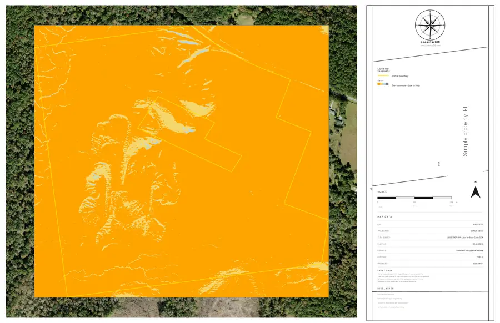The width and height of the screenshot is (500, 323).
Task: Open the LodestarGIS website URL
Action: (430, 46)
